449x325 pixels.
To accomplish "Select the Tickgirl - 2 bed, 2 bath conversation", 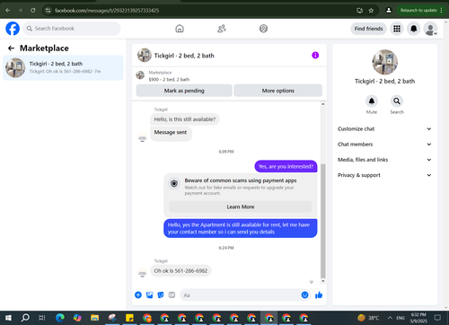I will pos(63,67).
